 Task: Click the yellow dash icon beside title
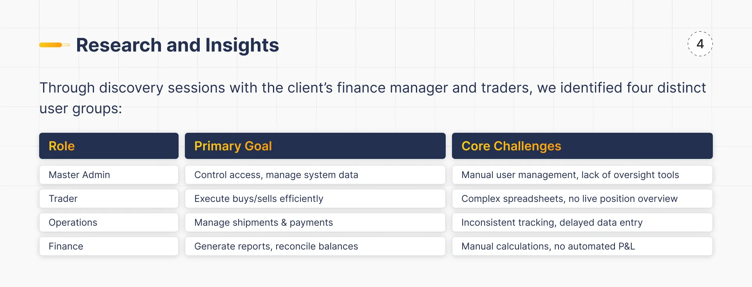(x=54, y=45)
